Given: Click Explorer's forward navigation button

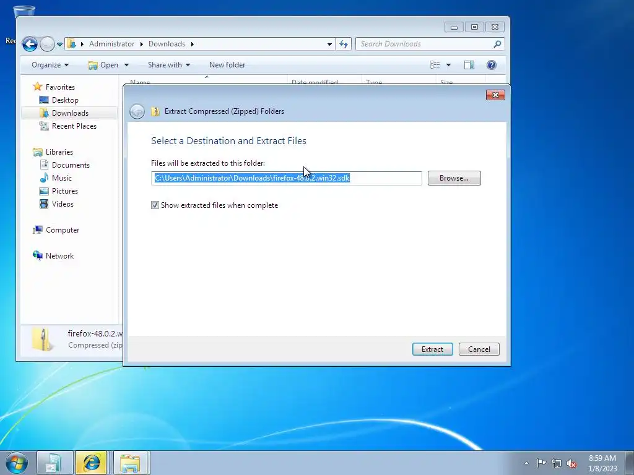Looking at the screenshot, I should pyautogui.click(x=47, y=44).
